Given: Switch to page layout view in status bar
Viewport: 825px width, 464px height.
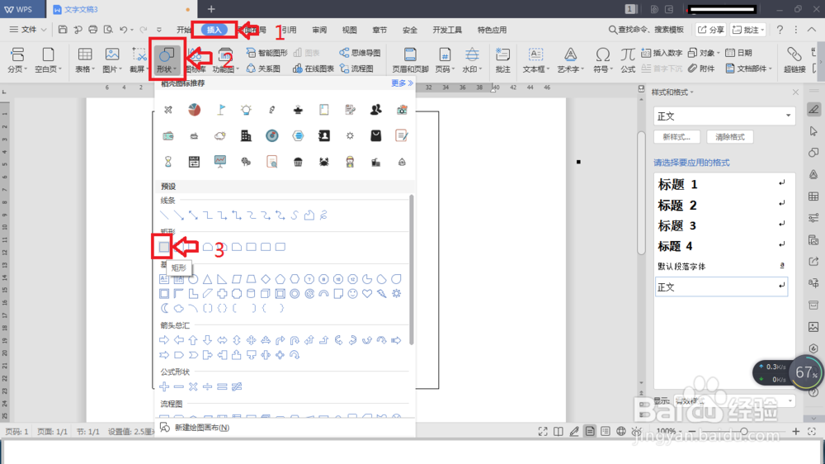Looking at the screenshot, I should point(590,431).
